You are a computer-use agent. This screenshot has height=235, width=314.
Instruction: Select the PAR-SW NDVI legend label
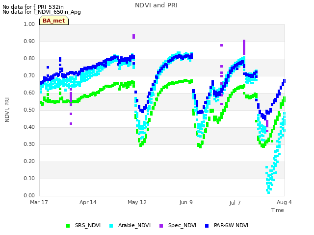pos(231,225)
